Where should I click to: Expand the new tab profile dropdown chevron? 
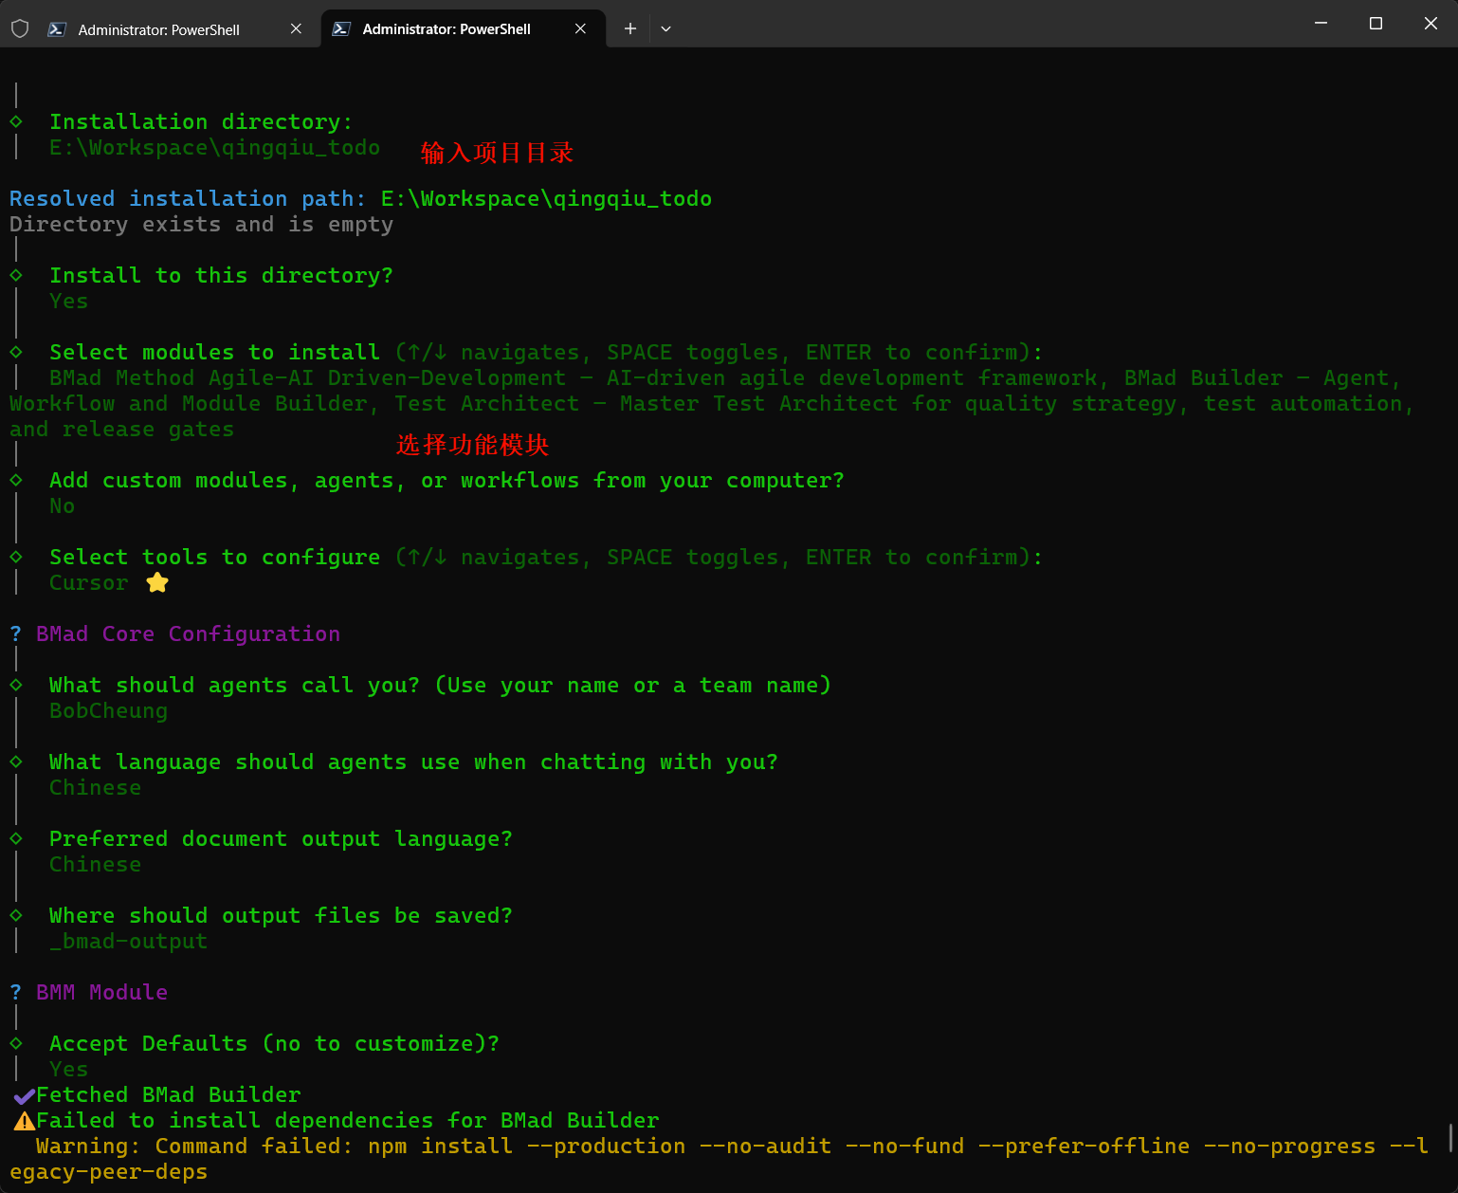pyautogui.click(x=666, y=28)
